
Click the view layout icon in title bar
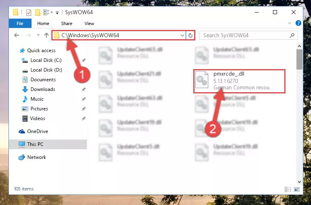[48, 13]
